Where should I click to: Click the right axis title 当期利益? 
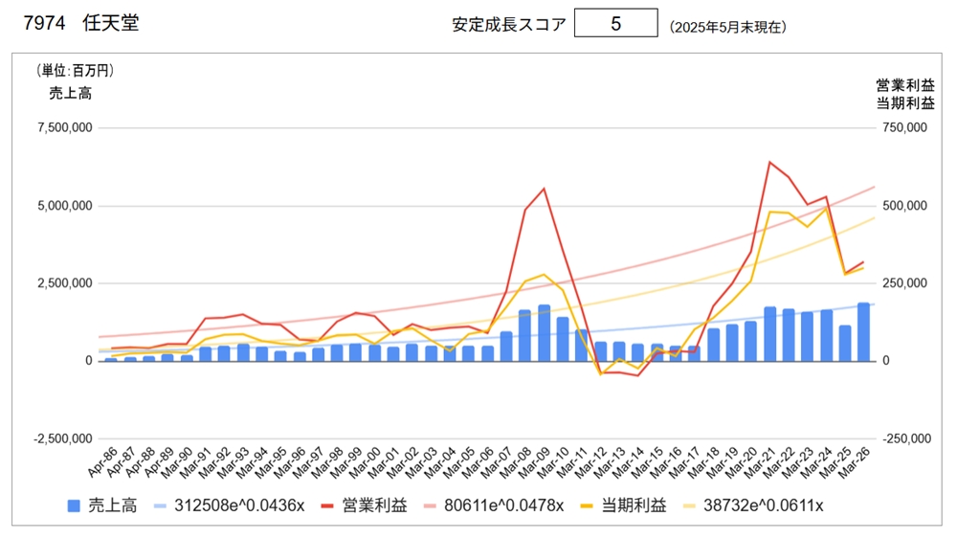905,103
